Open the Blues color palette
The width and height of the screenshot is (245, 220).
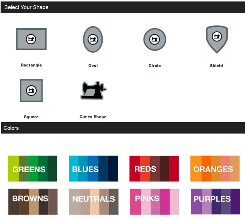(x=93, y=169)
